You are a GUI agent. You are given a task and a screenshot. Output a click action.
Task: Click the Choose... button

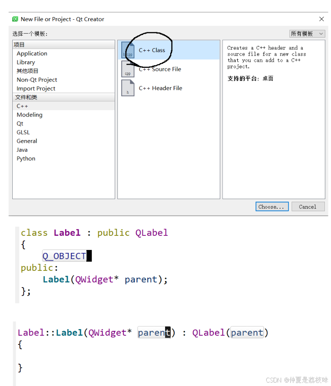tap(272, 207)
